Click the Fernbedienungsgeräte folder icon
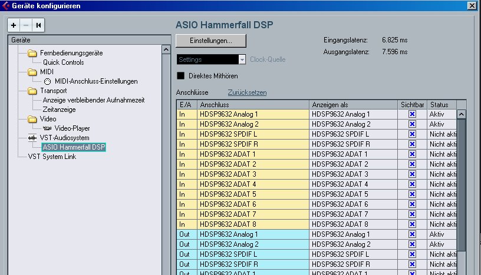Screen dimensions: 481x275 (x=32, y=53)
